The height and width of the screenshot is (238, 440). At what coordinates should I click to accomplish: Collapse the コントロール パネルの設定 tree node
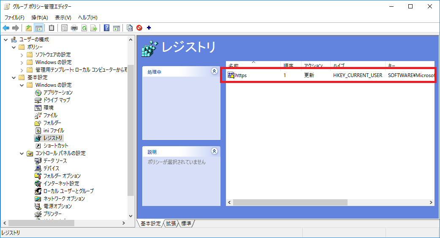[22, 153]
